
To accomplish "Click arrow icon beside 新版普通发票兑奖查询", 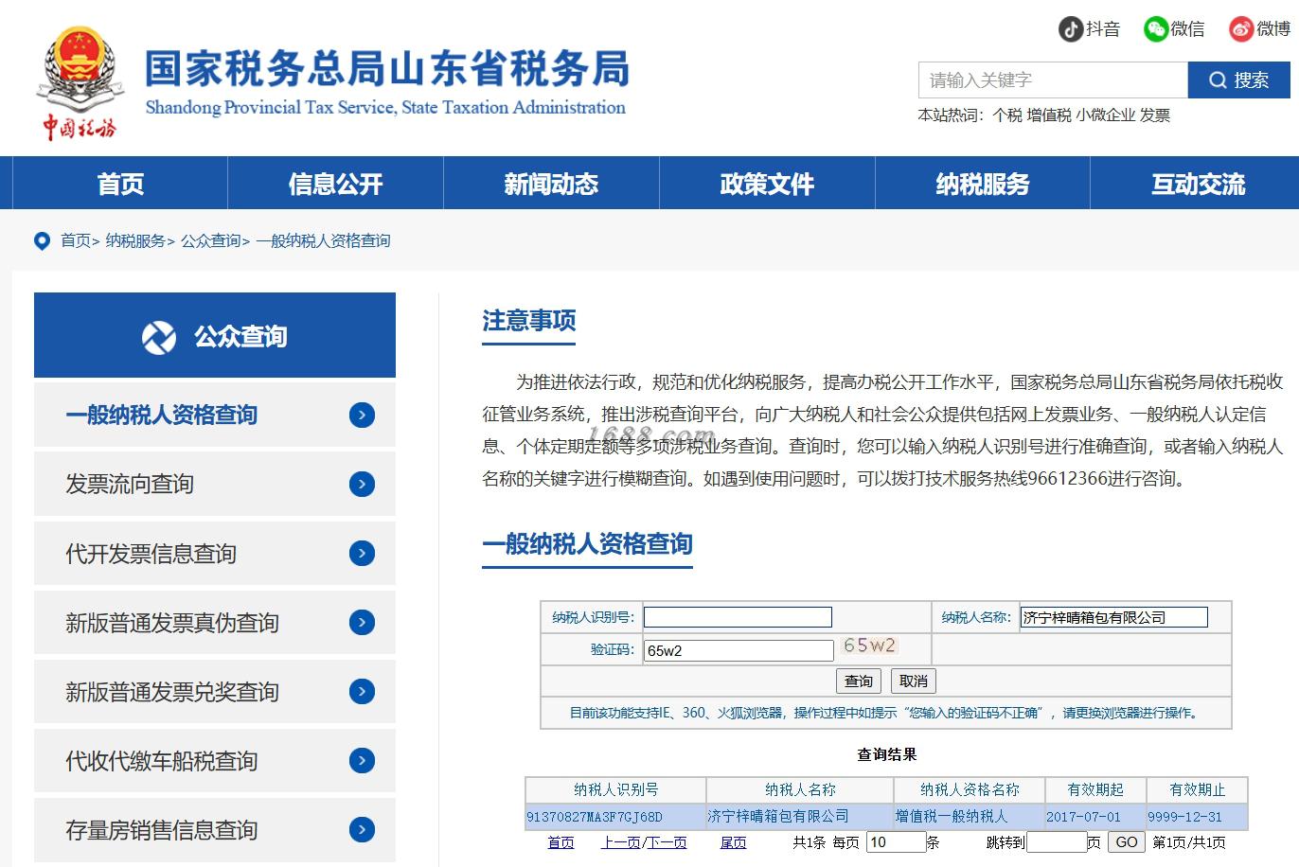I will pos(362,691).
